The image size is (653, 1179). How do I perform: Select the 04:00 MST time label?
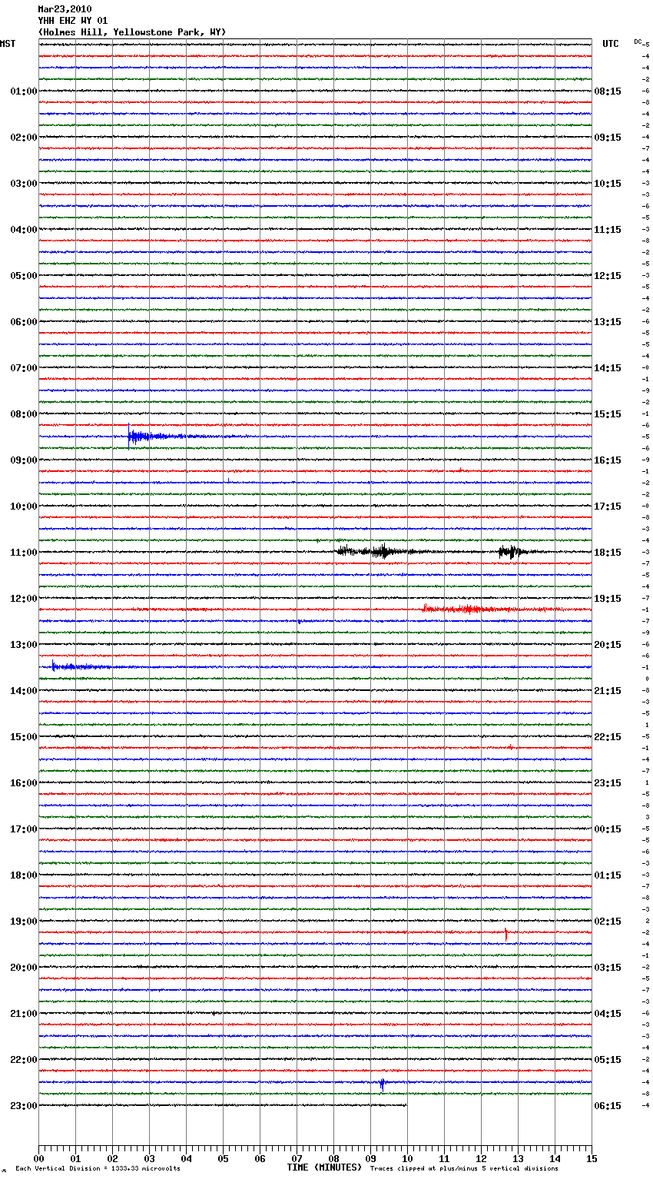pyautogui.click(x=24, y=230)
